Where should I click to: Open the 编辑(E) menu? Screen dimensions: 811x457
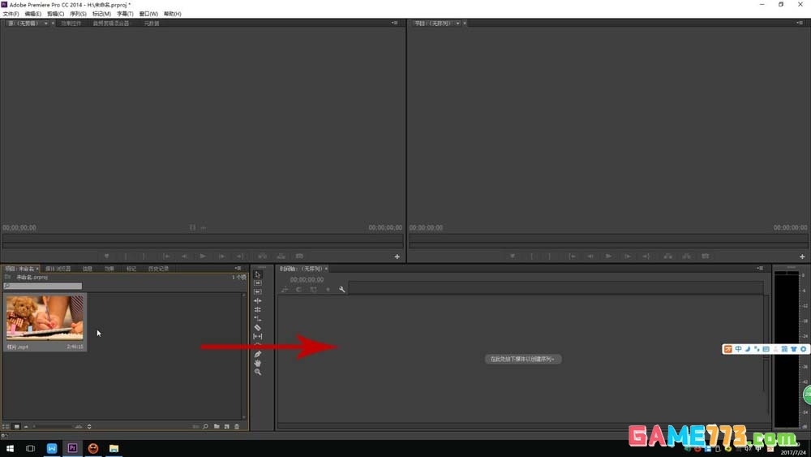click(x=33, y=14)
